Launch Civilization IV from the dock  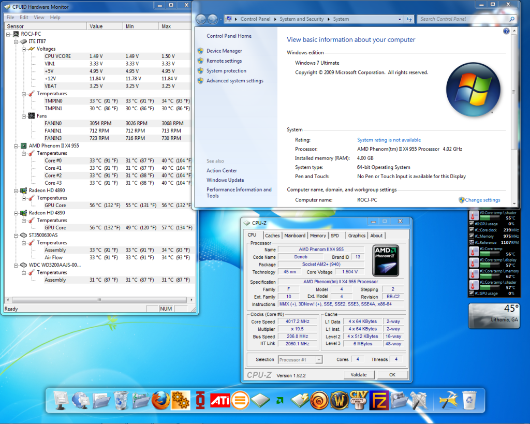358,399
